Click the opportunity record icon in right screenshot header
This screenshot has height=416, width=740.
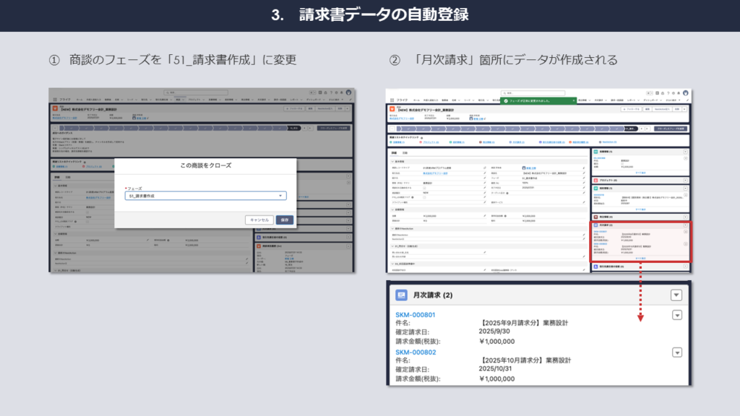click(x=392, y=108)
